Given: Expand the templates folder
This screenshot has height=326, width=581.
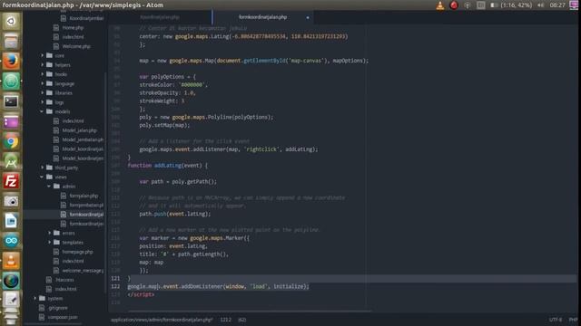Looking at the screenshot, I should tap(73, 242).
